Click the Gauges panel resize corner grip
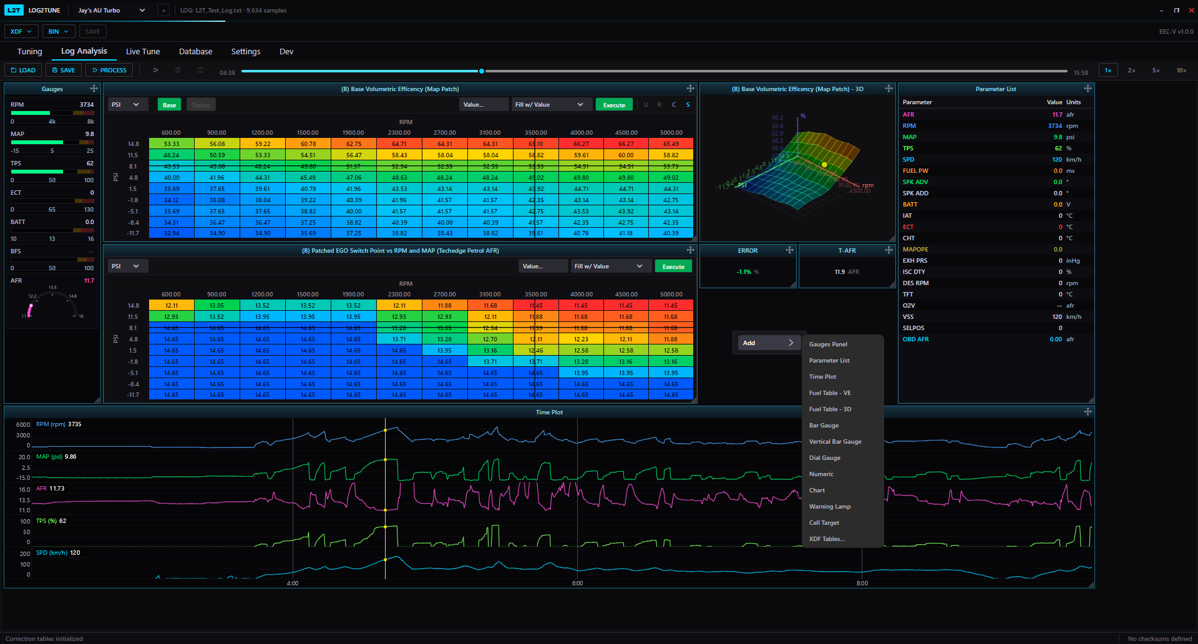 click(x=97, y=400)
